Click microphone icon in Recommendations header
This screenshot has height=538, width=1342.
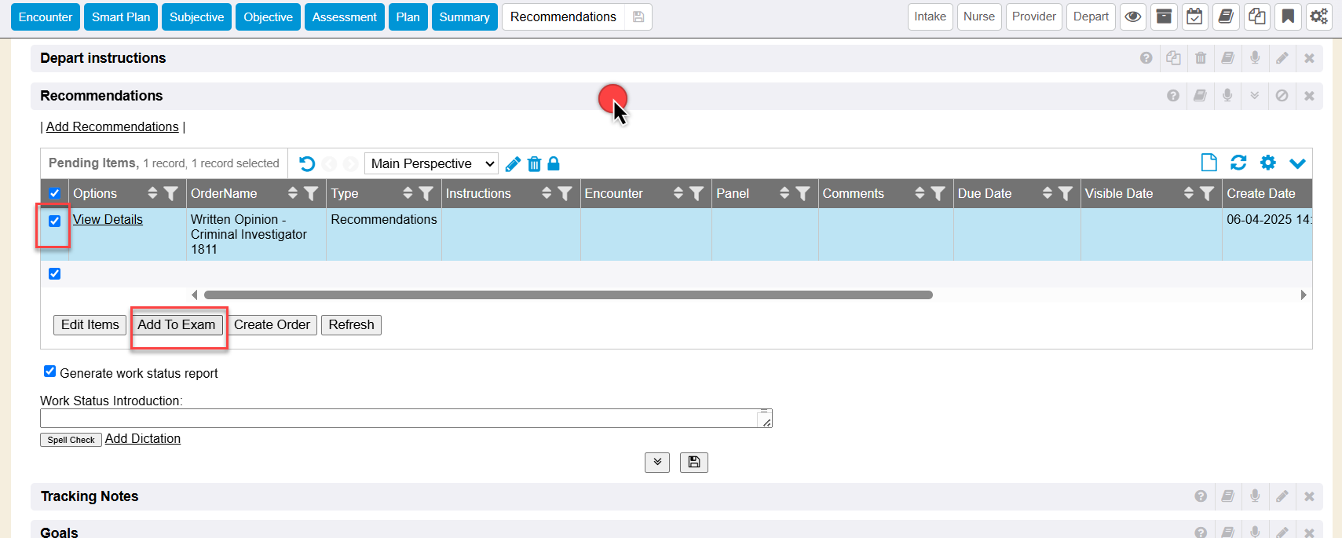pyautogui.click(x=1227, y=96)
